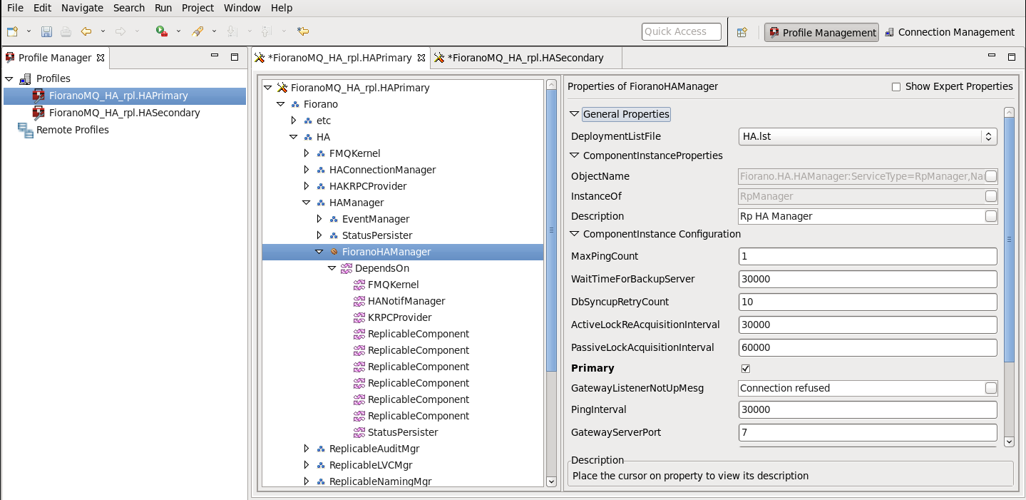Click the FioranoHAManager component icon
The width and height of the screenshot is (1026, 500).
[x=334, y=252]
